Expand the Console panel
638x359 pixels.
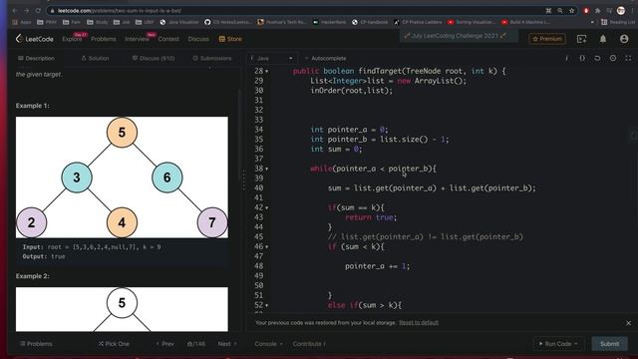click(x=268, y=344)
